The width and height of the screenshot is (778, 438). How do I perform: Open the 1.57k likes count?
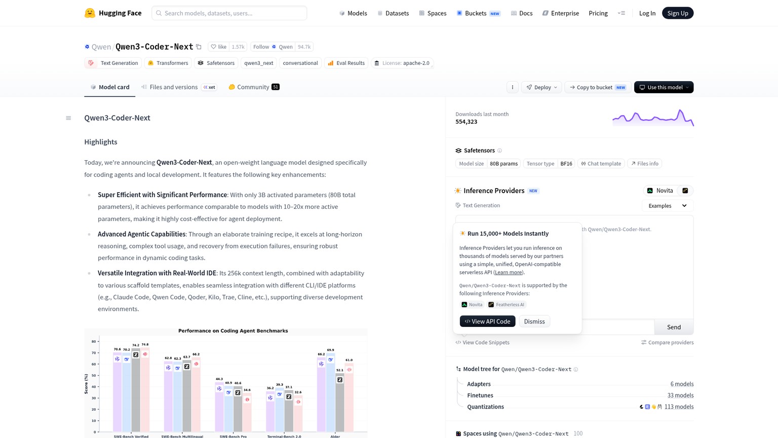(238, 47)
